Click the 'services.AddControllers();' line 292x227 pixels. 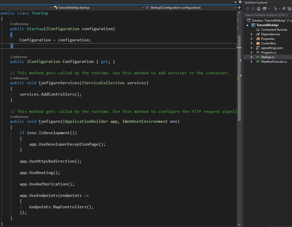[51, 94]
